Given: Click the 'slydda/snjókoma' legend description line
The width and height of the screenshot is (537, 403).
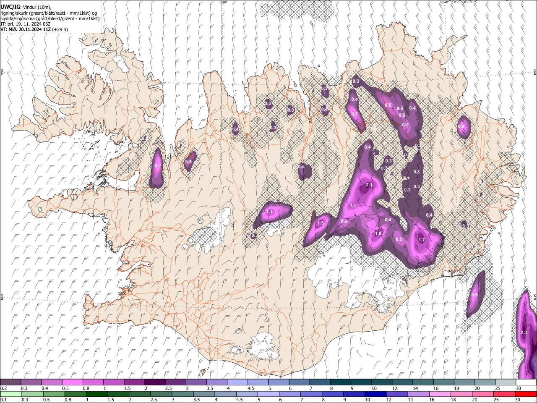Looking at the screenshot, I should click(50, 18).
